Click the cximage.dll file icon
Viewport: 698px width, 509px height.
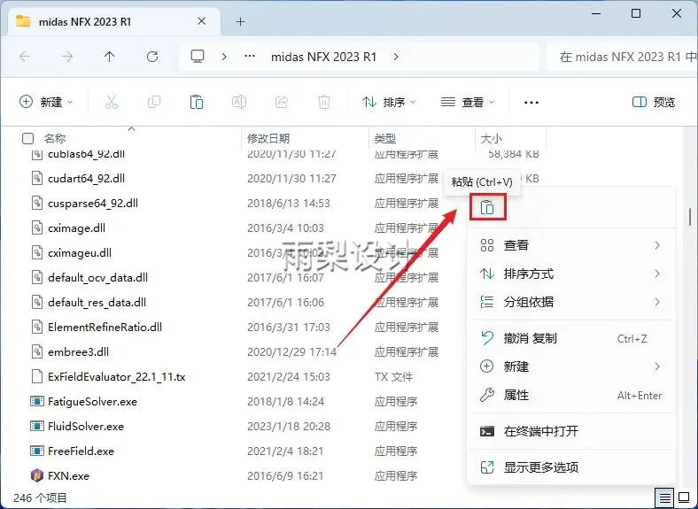point(37,228)
